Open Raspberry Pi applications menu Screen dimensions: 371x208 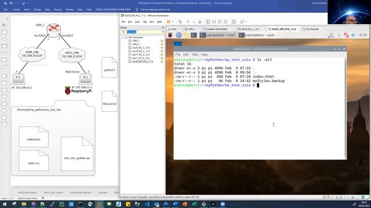pos(170,35)
